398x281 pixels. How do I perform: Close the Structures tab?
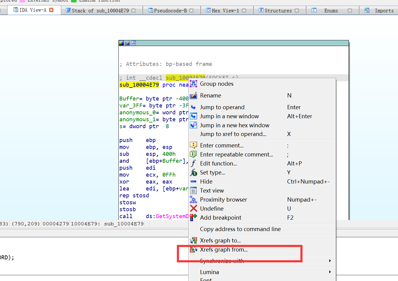click(297, 11)
